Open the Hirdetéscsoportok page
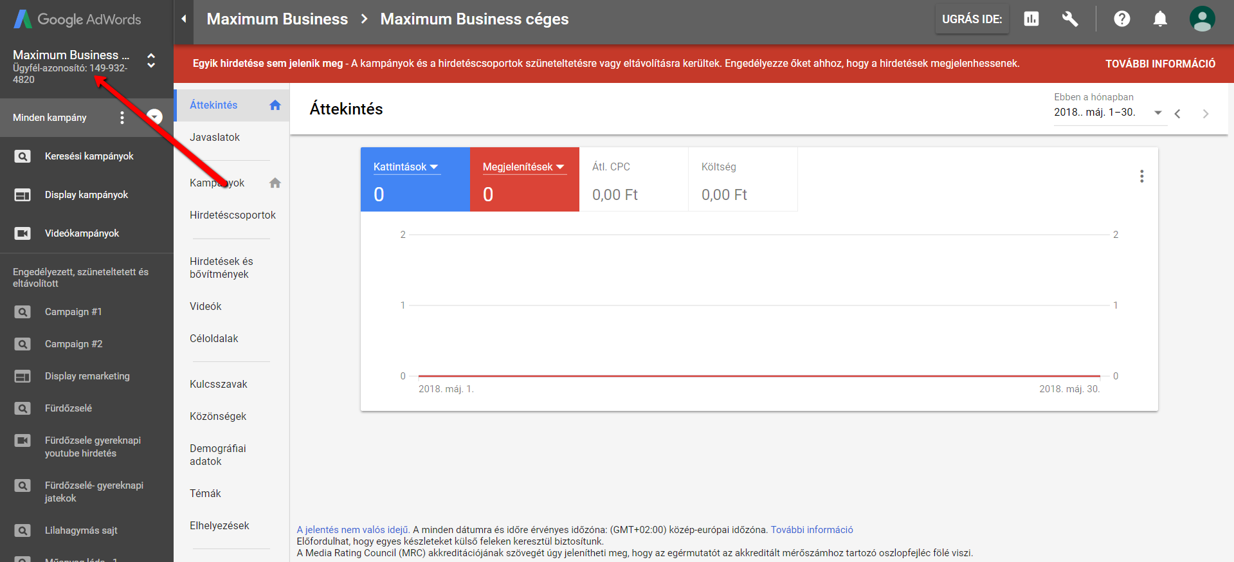 coord(233,215)
